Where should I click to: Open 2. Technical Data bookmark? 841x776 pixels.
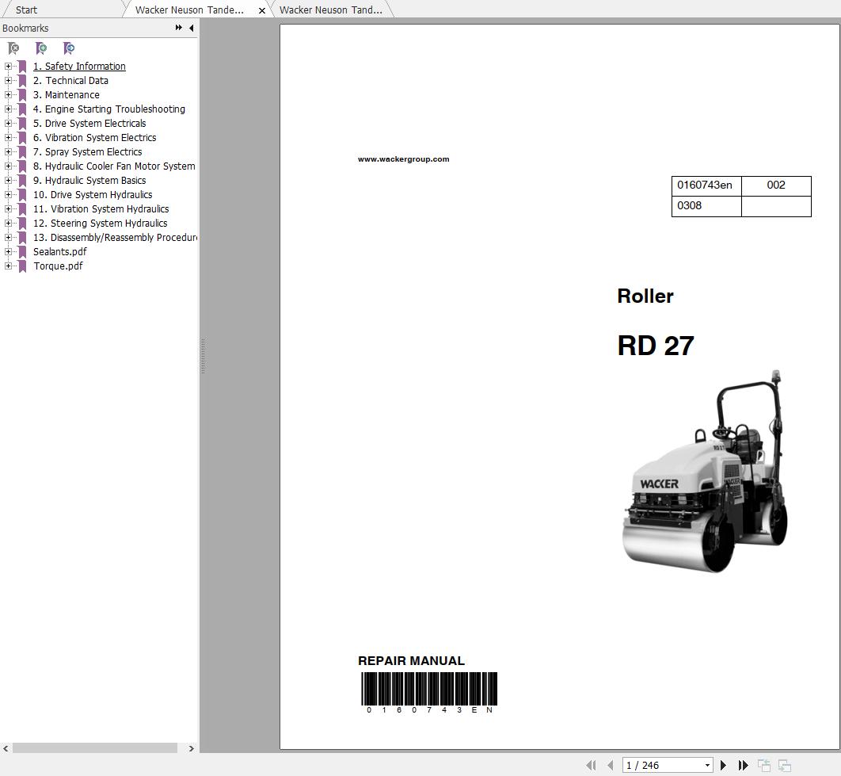(x=70, y=81)
